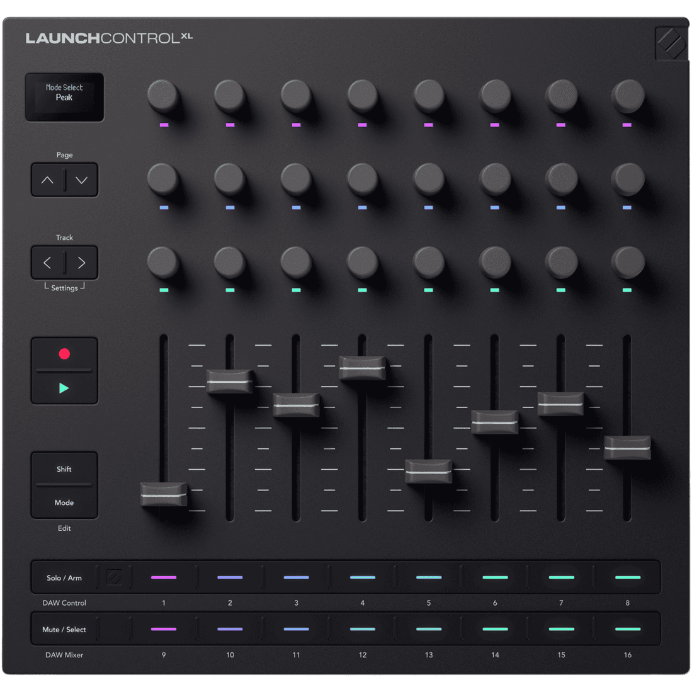This screenshot has width=692, height=692.
Task: Click the Page down arrow
Action: 82,180
